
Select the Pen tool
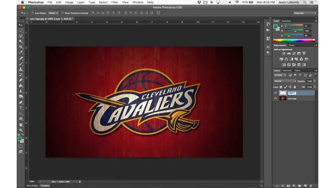click(21, 102)
